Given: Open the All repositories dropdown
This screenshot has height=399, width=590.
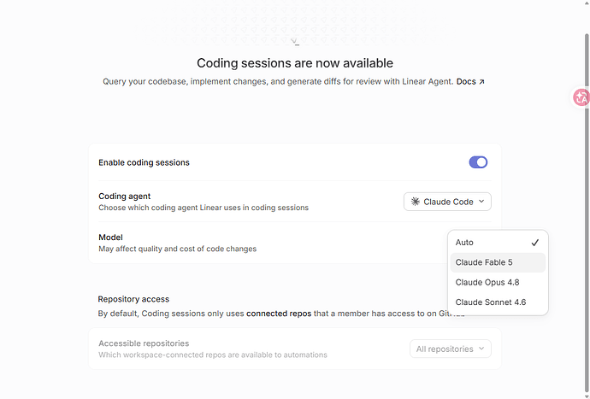Looking at the screenshot, I should pyautogui.click(x=451, y=349).
